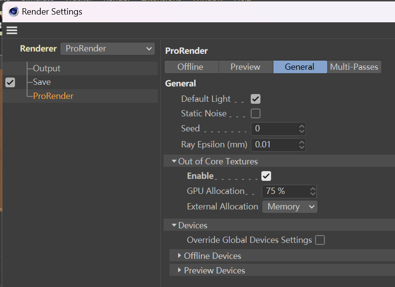Select Output in the settings tree
The width and height of the screenshot is (395, 287).
(x=46, y=68)
